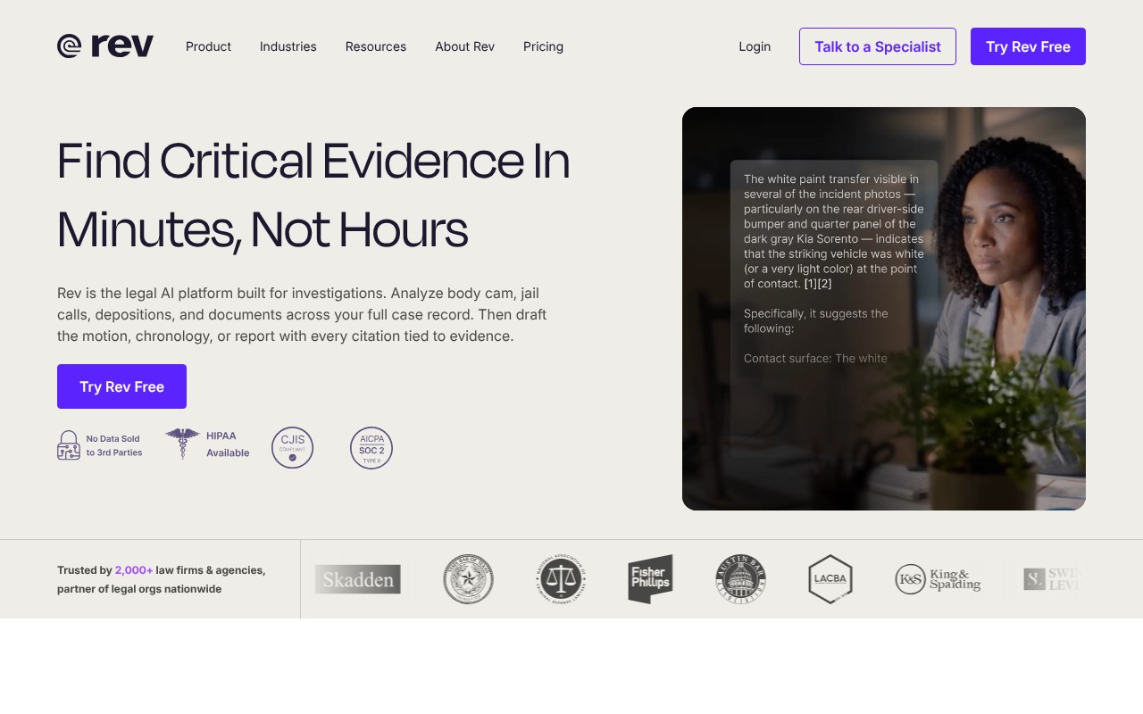Click the AICPA SOC 2 badge

(x=371, y=447)
